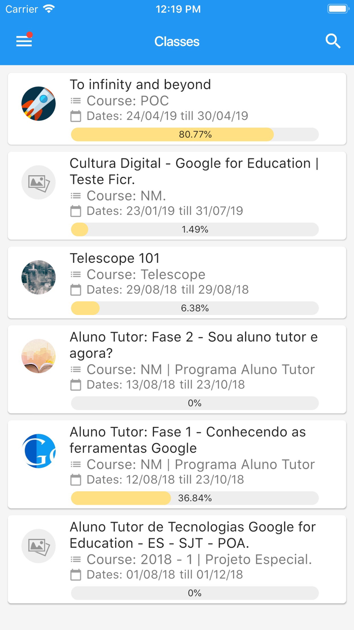Open the navigation drawer menu
Screen dimensions: 354x630
(x=23, y=41)
